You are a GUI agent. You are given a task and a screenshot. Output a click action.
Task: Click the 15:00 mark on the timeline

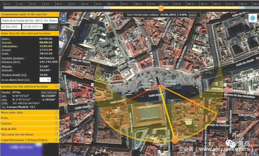pyautogui.click(x=204, y=4)
